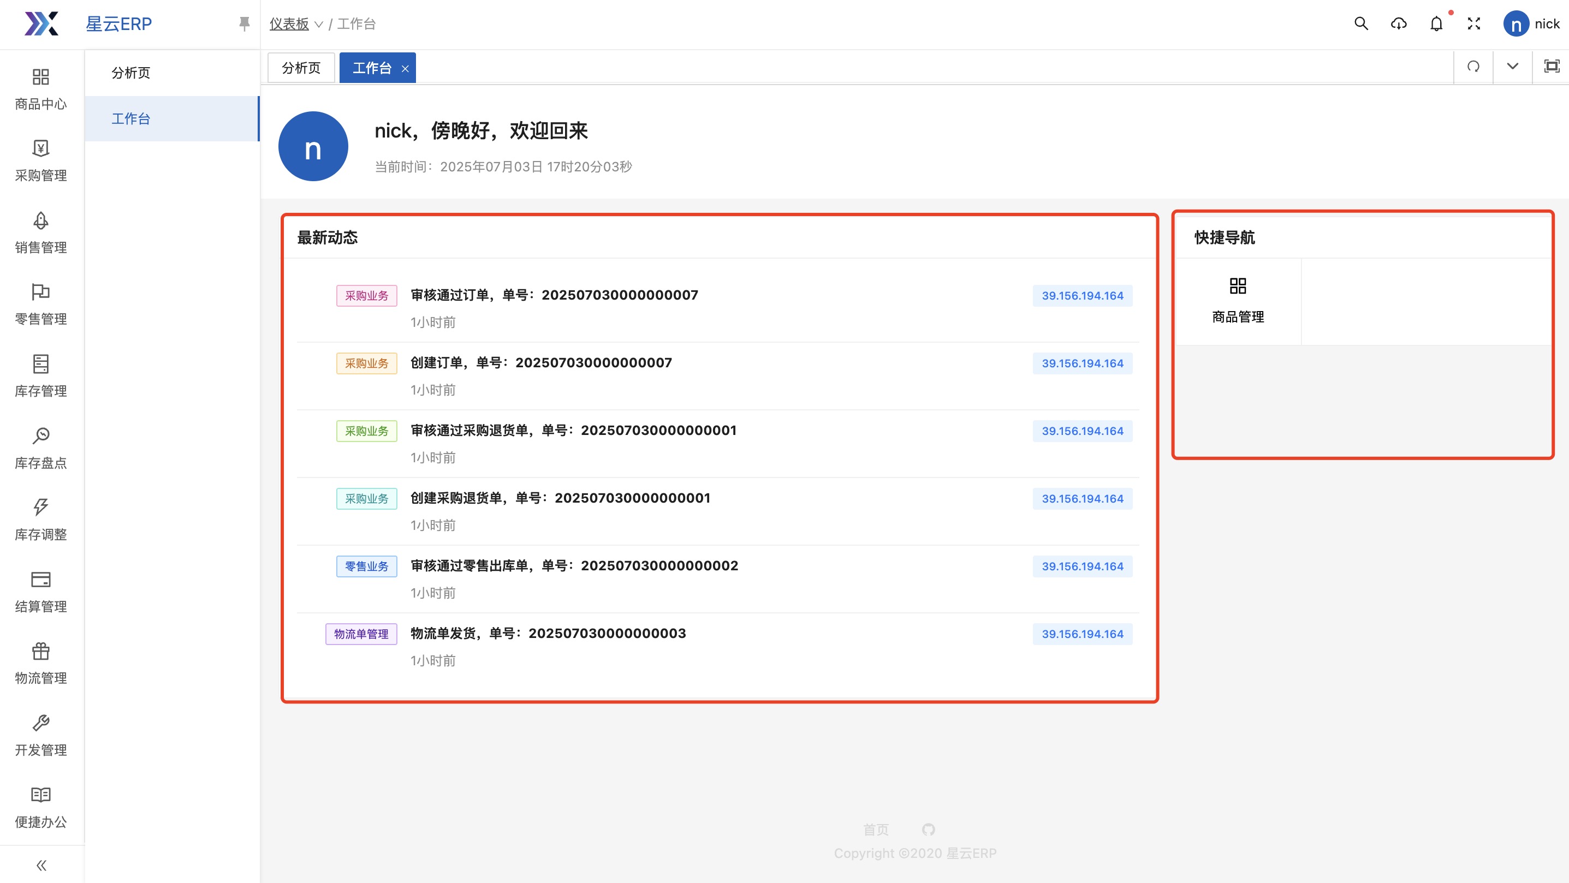The width and height of the screenshot is (1569, 883).
Task: Toggle the sidebar pin icon
Action: 244,24
